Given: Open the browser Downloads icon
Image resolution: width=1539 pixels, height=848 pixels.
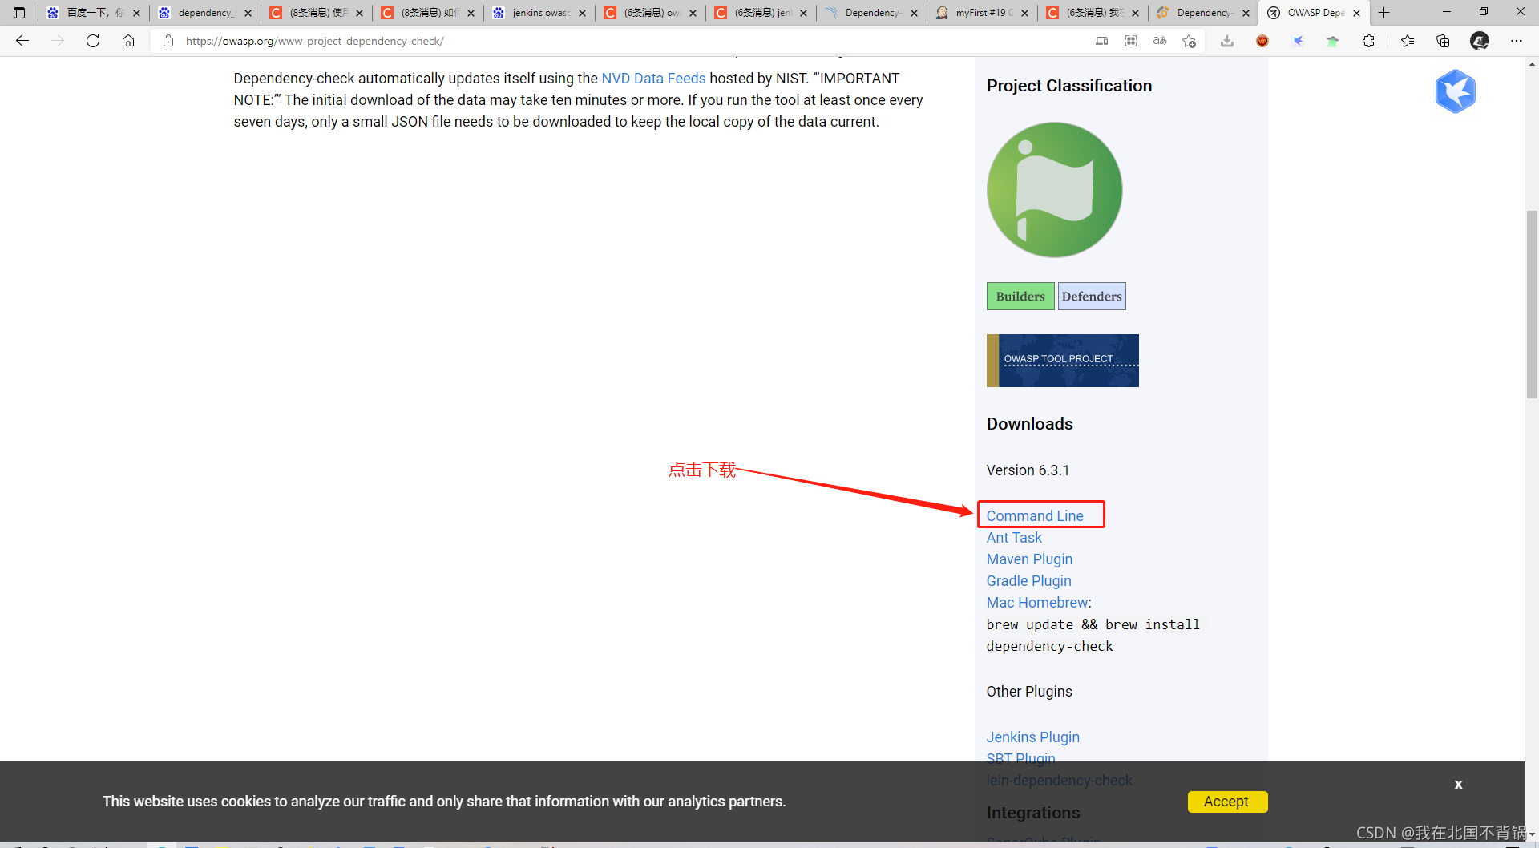Looking at the screenshot, I should (1226, 41).
